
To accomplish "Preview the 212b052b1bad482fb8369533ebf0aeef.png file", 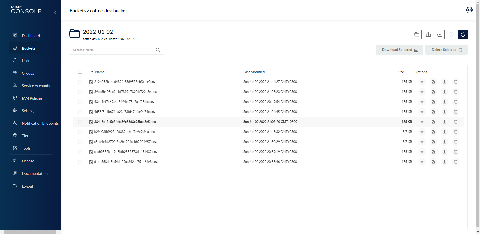I will [422, 82].
